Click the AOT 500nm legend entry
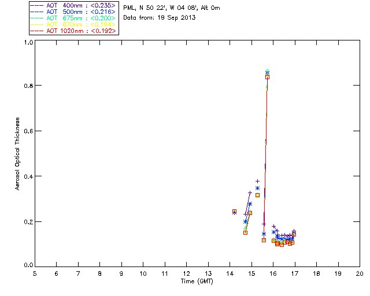Screen dimensions: 370x296 point(73,12)
